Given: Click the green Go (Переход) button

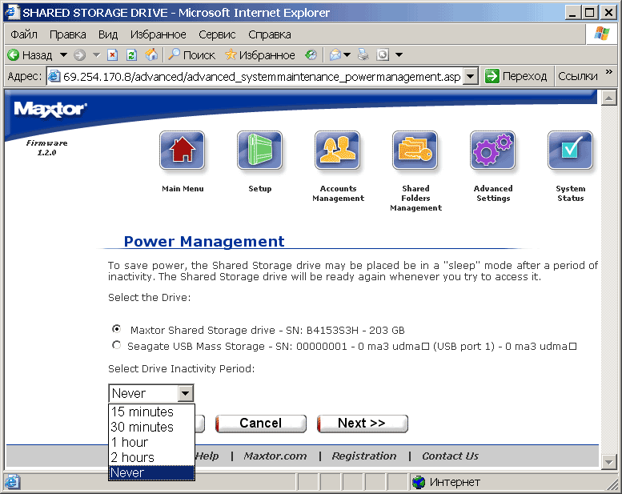Looking at the screenshot, I should 516,76.
